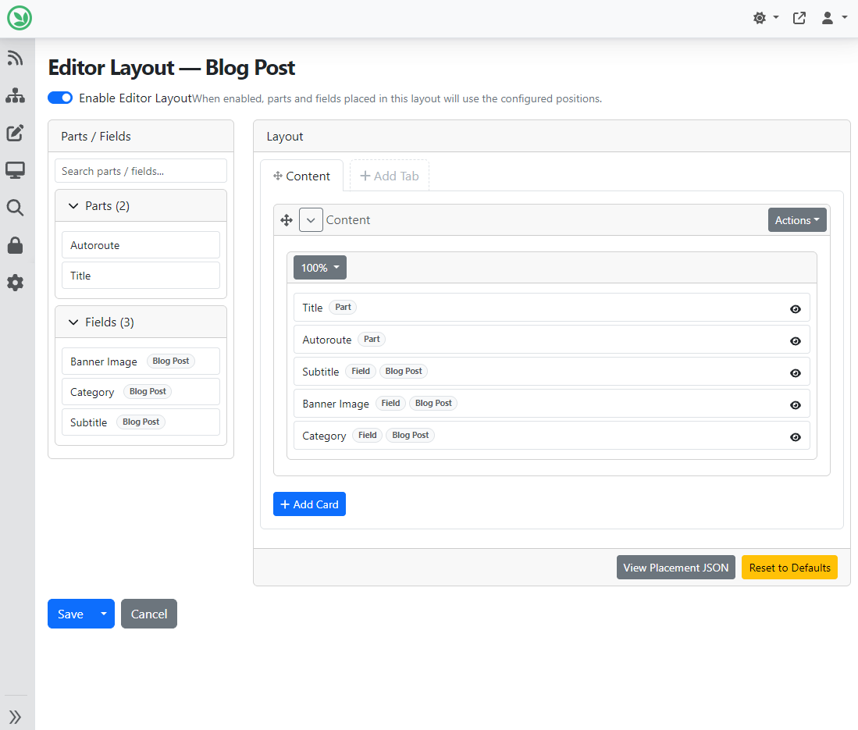Viewport: 858px width, 730px height.
Task: Toggle the Enable Editor Layout switch
Action: (x=60, y=98)
